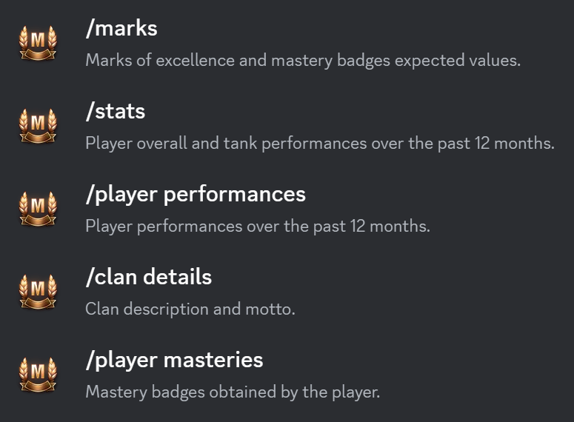Click 'Mastery badges obtained by the player' text

coord(232,392)
